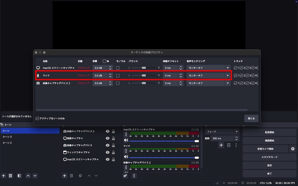Viewport: 298px width, 186px height.
Task: Mute the マイク speaker icon in the mixer
Action: tap(126, 157)
